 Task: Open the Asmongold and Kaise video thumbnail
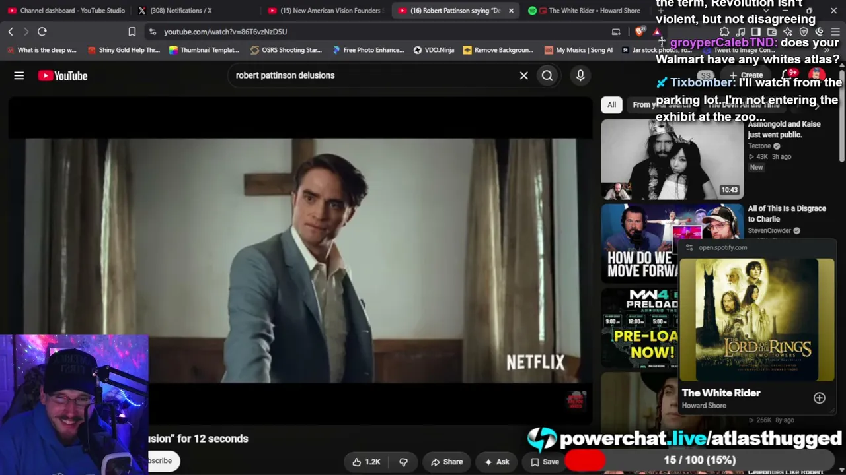coord(672,159)
